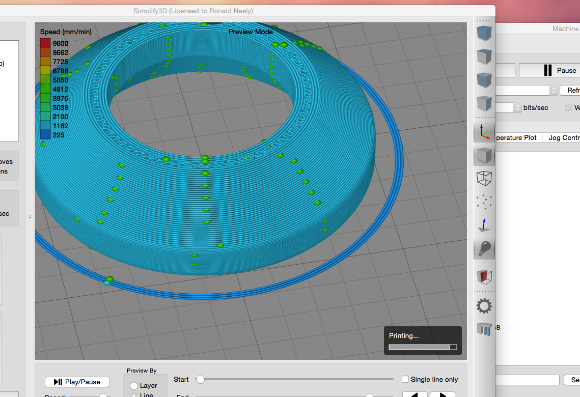This screenshot has height=397, width=580.
Task: Switch to wireframe cube display
Action: (484, 178)
